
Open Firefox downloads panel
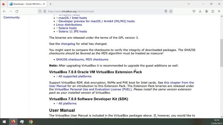pos(200,11)
